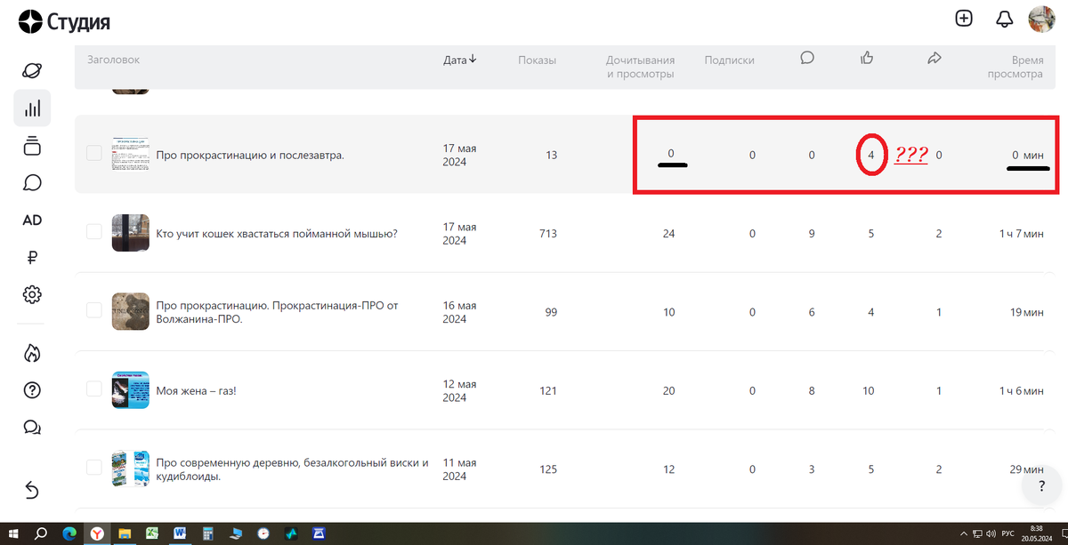The height and width of the screenshot is (545, 1068).
Task: Open Excel from taskbar
Action: click(x=152, y=533)
